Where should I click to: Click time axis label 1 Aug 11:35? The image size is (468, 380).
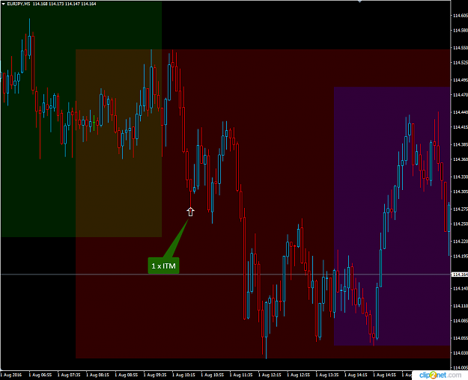[241, 375]
